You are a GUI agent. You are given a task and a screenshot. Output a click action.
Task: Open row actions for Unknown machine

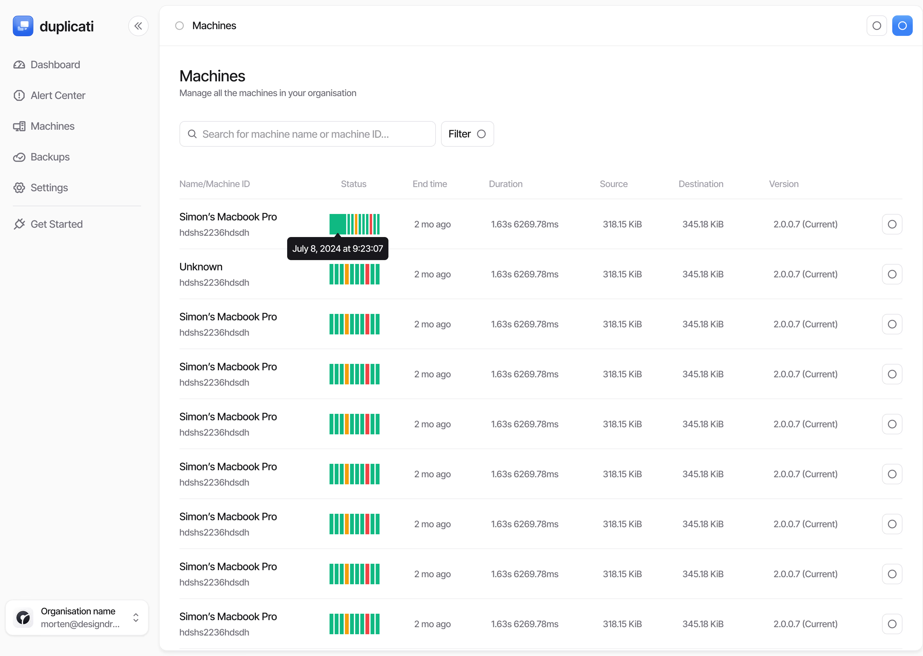pos(892,274)
